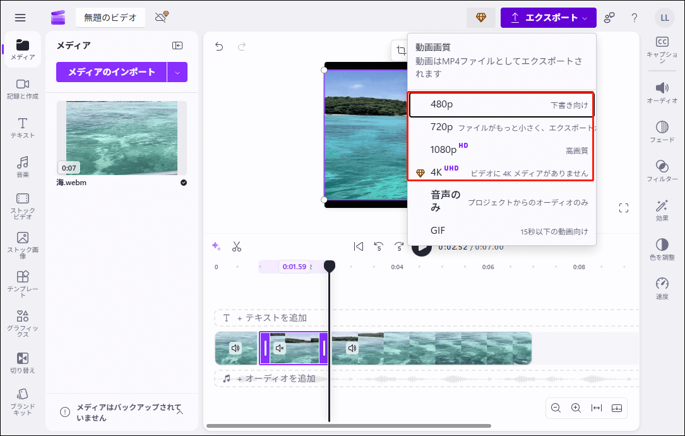Open the フィルター panel
The width and height of the screenshot is (685, 436).
coord(662,169)
